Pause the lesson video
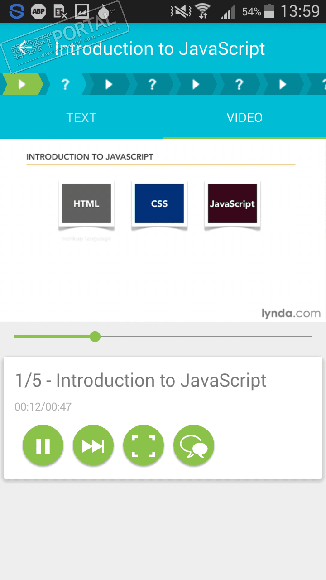The image size is (326, 580). (x=43, y=446)
